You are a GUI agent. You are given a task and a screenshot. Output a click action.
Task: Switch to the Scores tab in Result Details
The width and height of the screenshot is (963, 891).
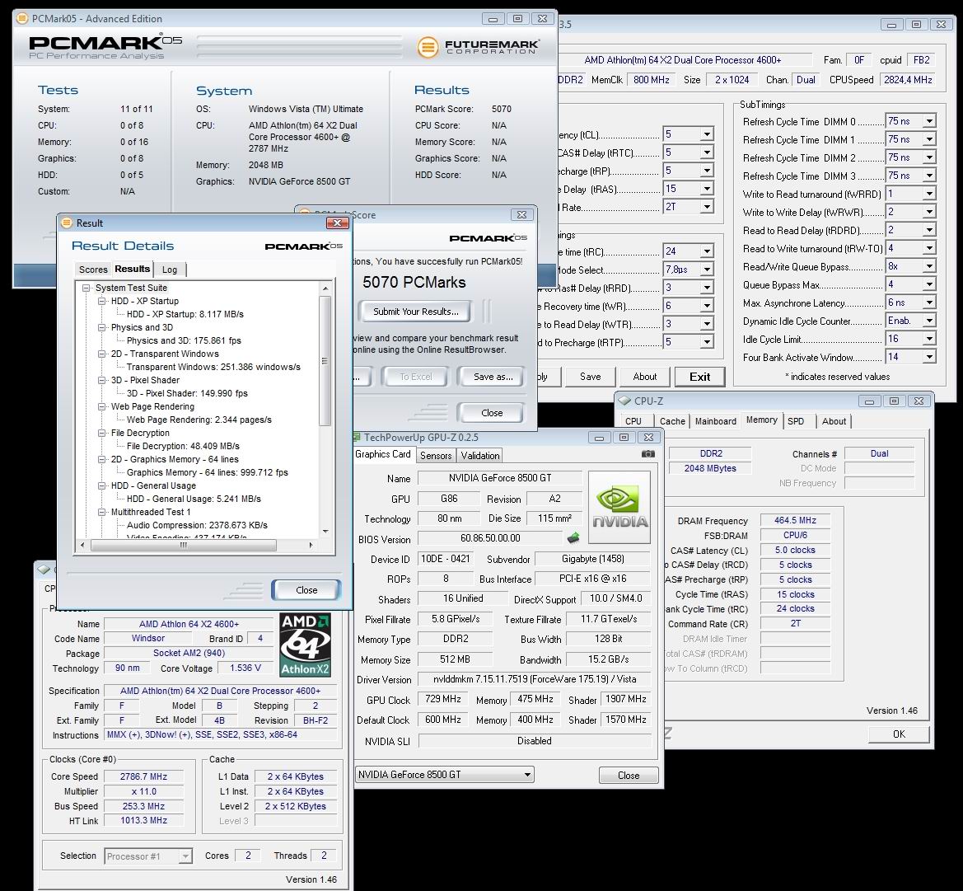[93, 270]
